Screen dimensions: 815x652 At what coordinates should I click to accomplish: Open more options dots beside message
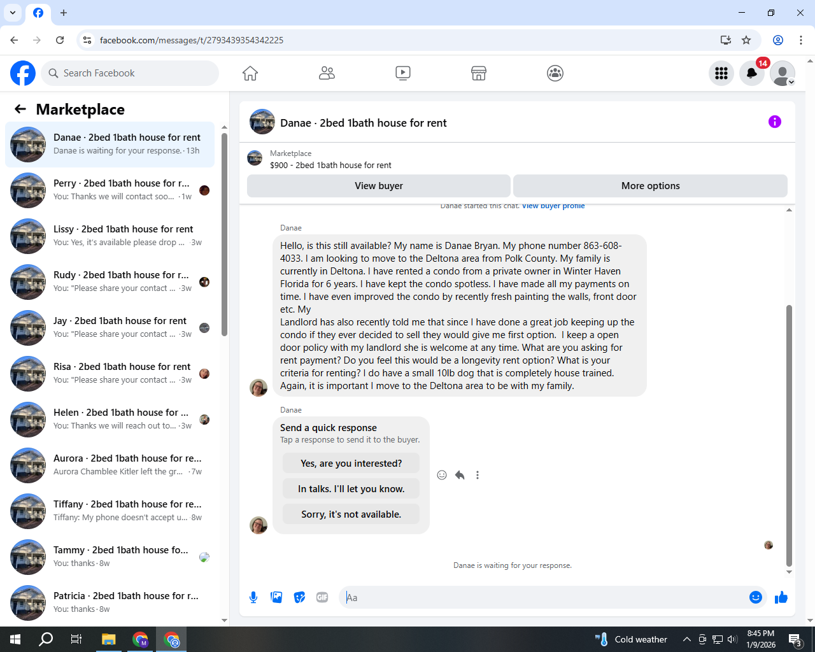[478, 475]
